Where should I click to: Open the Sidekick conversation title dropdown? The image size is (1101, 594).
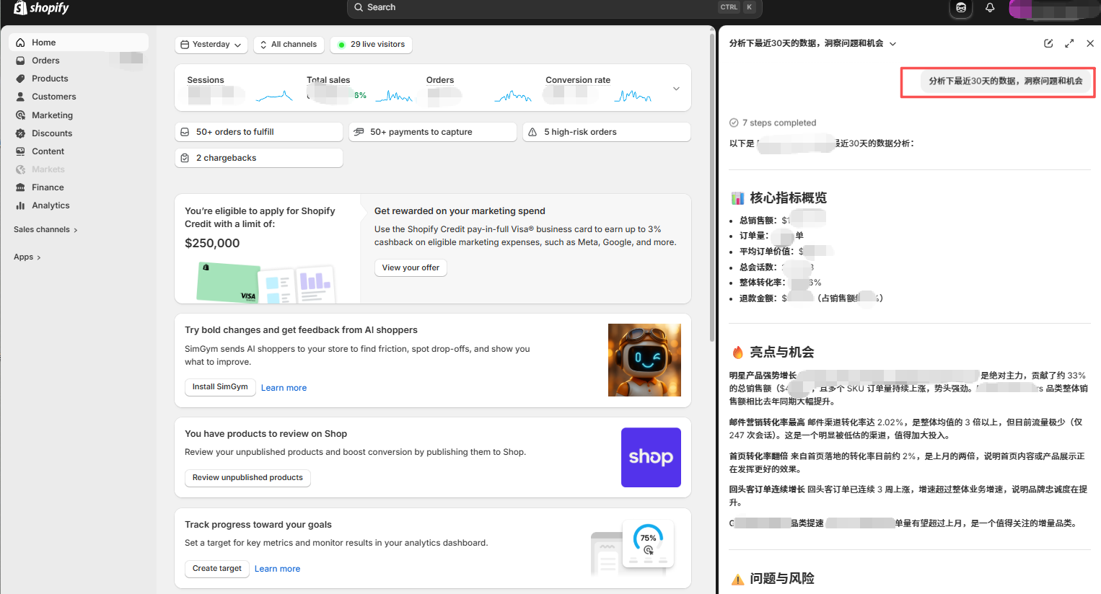[x=812, y=43]
